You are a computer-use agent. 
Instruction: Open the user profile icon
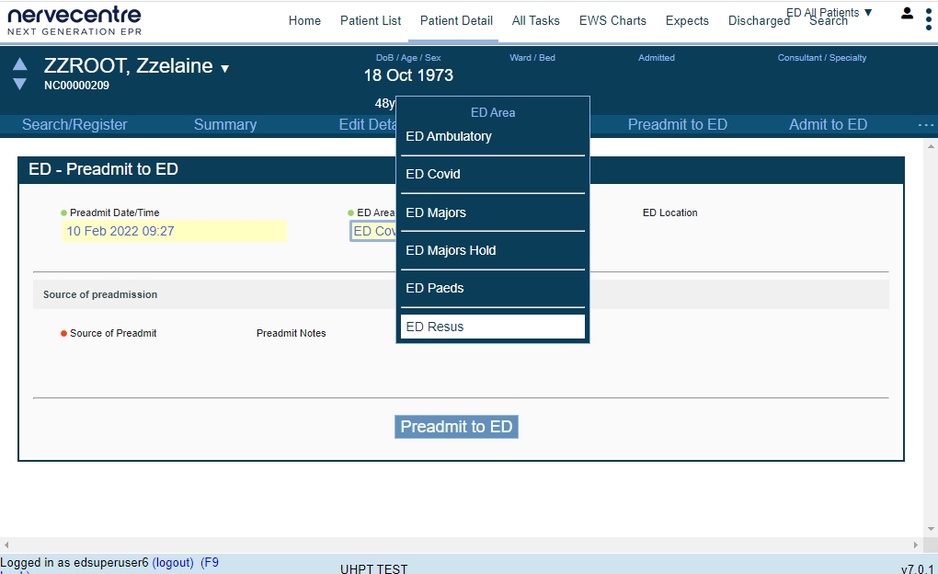[907, 13]
